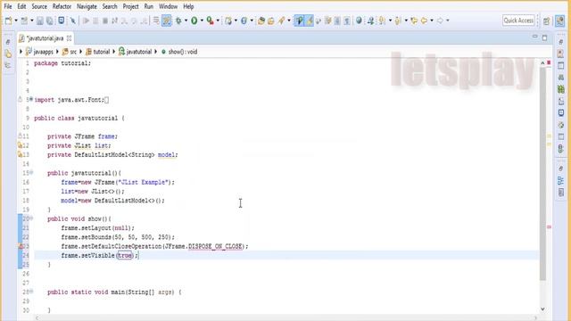Viewport: 571px width, 321px height.
Task: Click the show() : void breadcrumb item
Action: pyautogui.click(x=179, y=52)
